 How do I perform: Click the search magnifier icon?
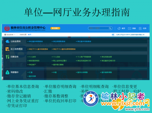[x=110, y=28]
